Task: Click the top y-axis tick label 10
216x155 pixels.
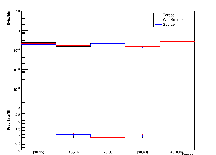Action: [x=18, y=11]
